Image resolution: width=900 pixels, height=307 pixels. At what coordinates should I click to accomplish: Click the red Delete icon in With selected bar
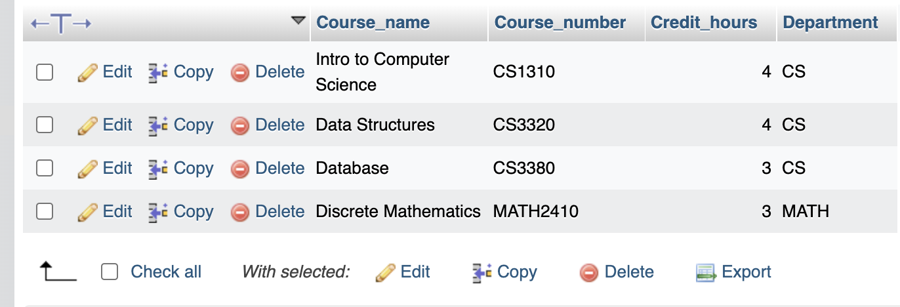point(589,272)
